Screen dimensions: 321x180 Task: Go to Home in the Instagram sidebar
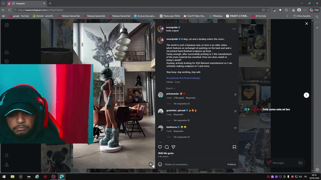point(7,52)
